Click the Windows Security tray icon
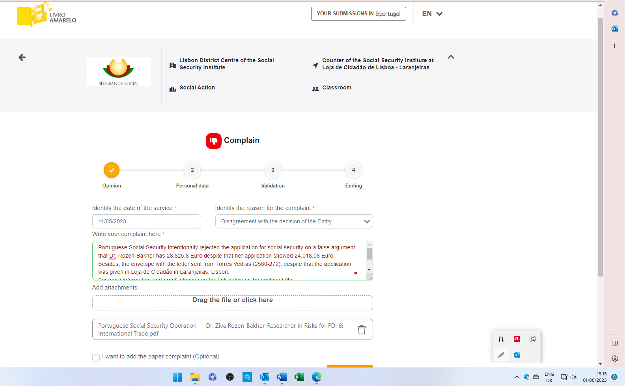This screenshot has width=625, height=386. (526, 377)
